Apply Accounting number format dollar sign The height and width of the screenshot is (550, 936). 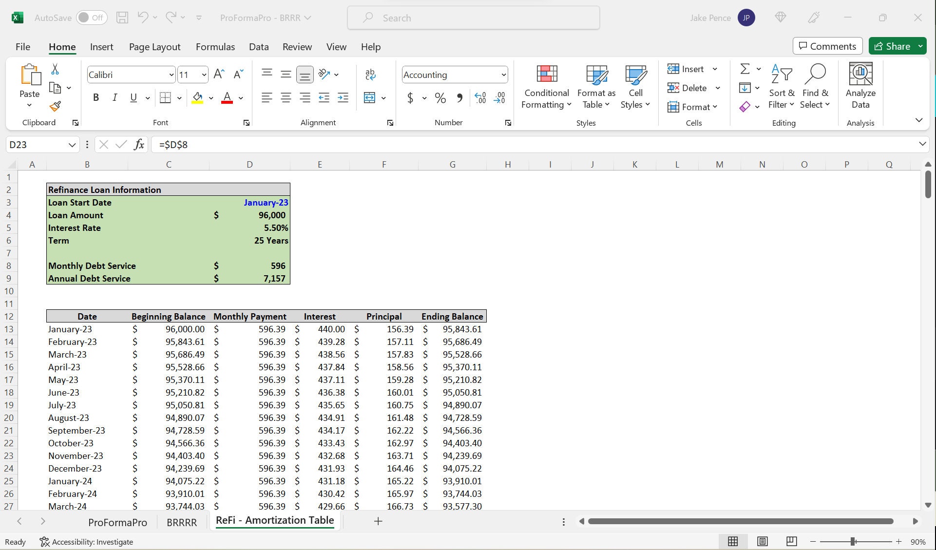coord(410,97)
